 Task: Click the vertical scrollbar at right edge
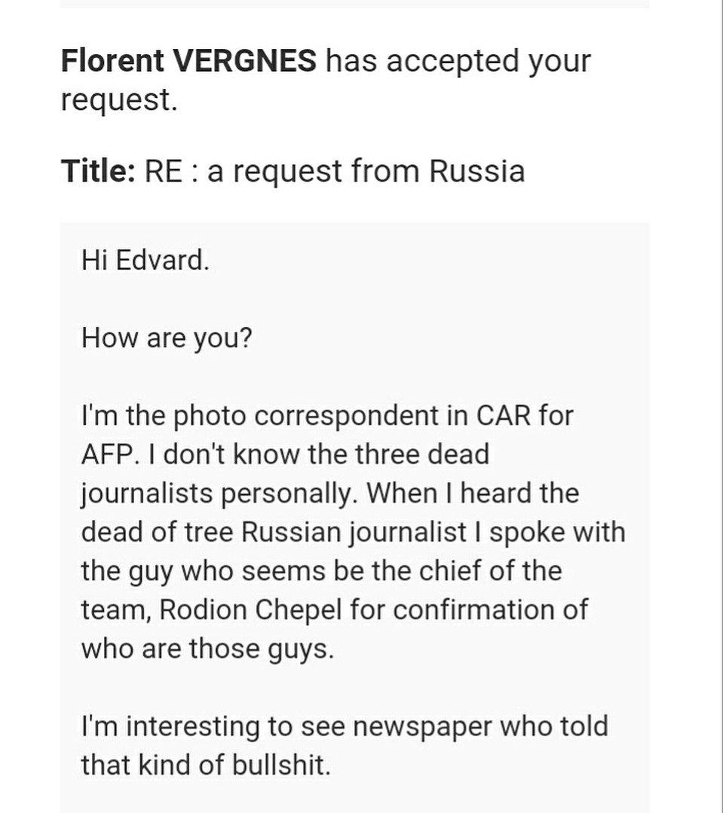pos(722,407)
